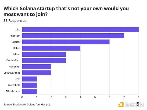Click the 38 Responses subtitle
Image resolution: width=147 pixels, height=110 pixels.
pyautogui.click(x=15, y=21)
